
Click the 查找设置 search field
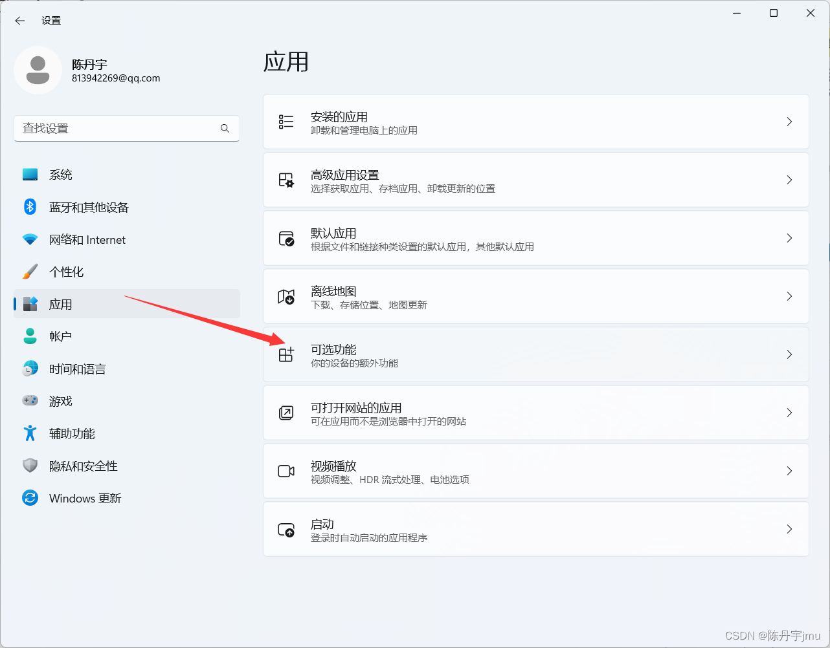[127, 128]
